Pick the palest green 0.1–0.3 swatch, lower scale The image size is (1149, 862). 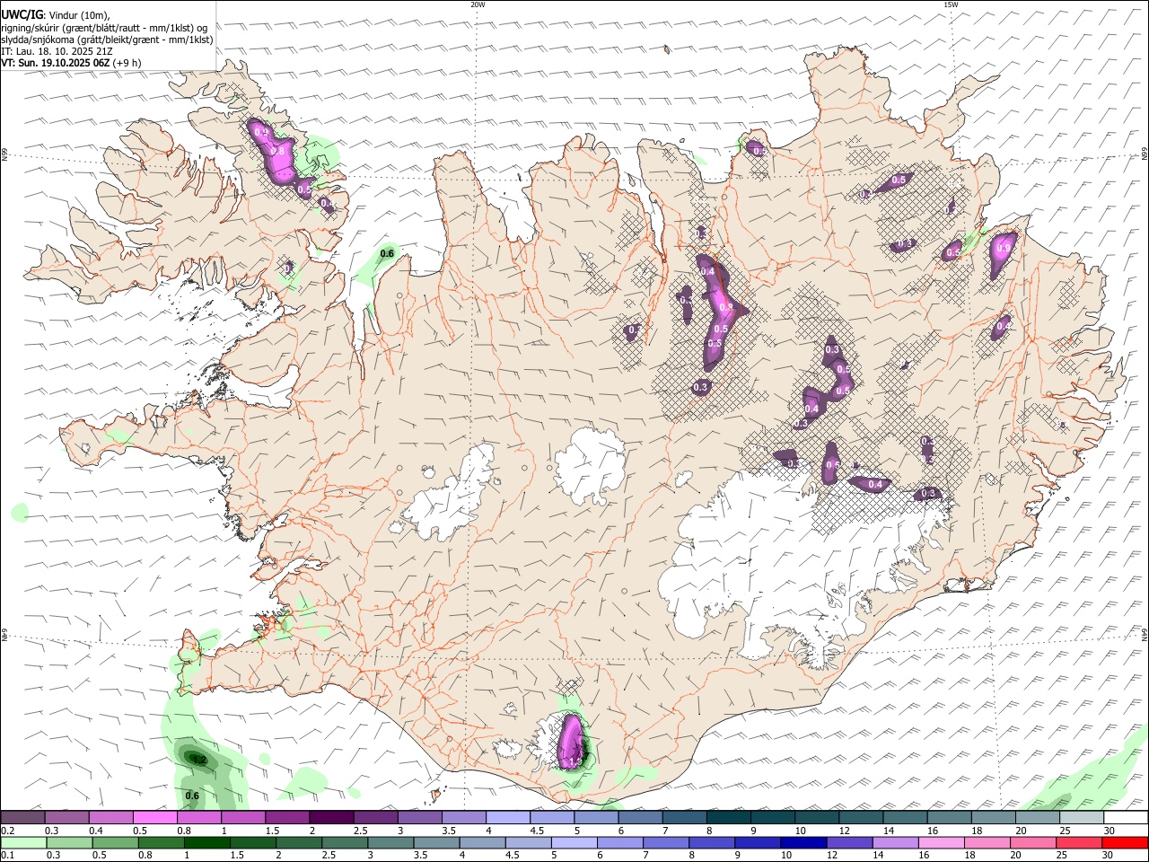[24, 842]
